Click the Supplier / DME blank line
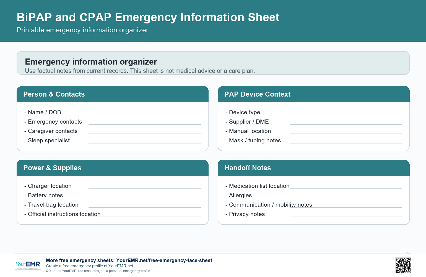 point(346,124)
